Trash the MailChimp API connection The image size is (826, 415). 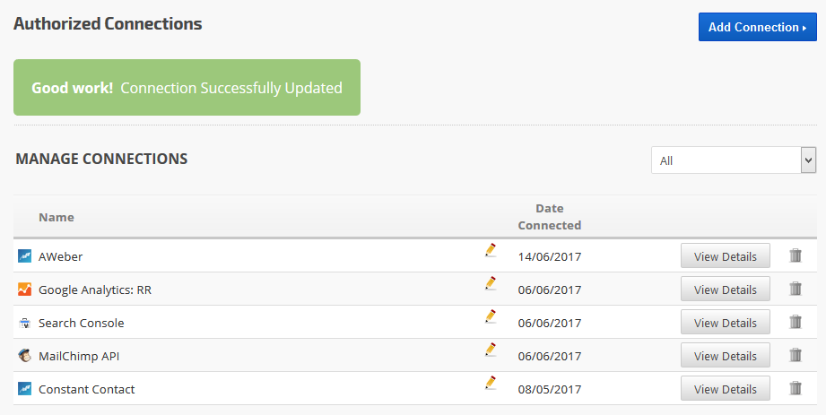(796, 356)
